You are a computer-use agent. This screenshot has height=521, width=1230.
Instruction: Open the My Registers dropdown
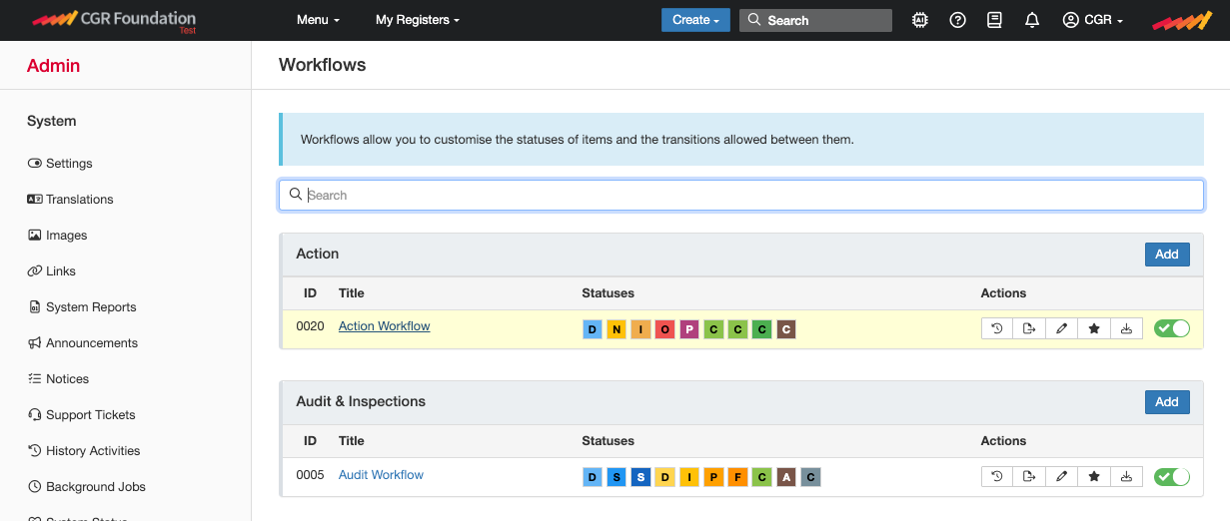(x=418, y=20)
